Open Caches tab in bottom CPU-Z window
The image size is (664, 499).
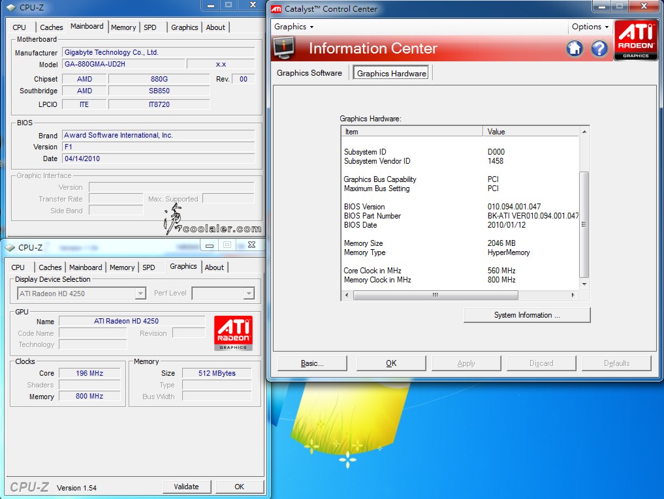click(x=50, y=267)
